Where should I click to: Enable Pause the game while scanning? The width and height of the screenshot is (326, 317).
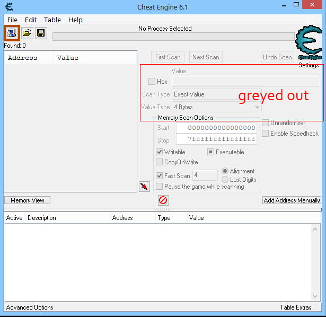pos(159,186)
